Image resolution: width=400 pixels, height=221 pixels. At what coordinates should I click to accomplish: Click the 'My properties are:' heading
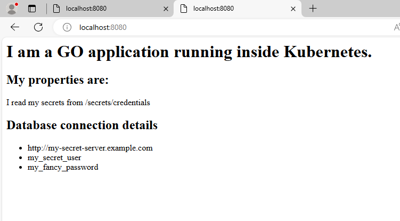point(58,80)
